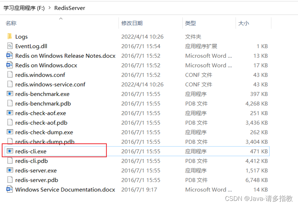Viewport: 298px width, 205px height.
Task: Click the 3,436 KB size of redis-check-aof.pdb
Action: pyautogui.click(x=257, y=122)
